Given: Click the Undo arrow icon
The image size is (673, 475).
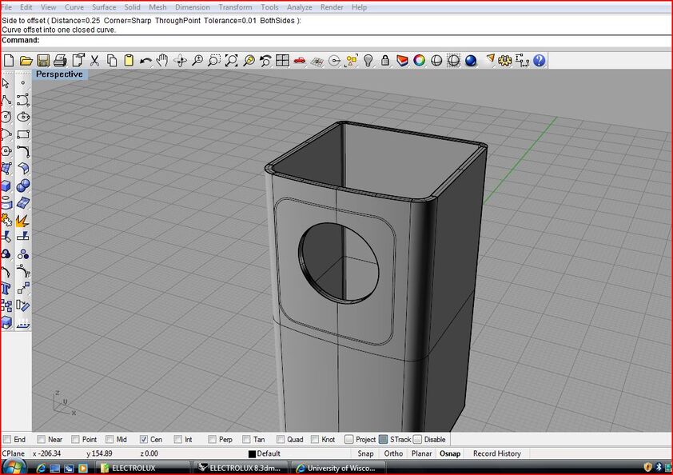Looking at the screenshot, I should coord(145,61).
